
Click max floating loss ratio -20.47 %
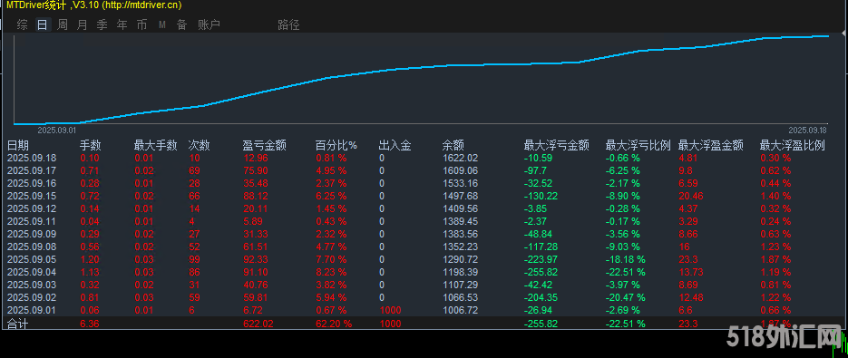pyautogui.click(x=625, y=297)
